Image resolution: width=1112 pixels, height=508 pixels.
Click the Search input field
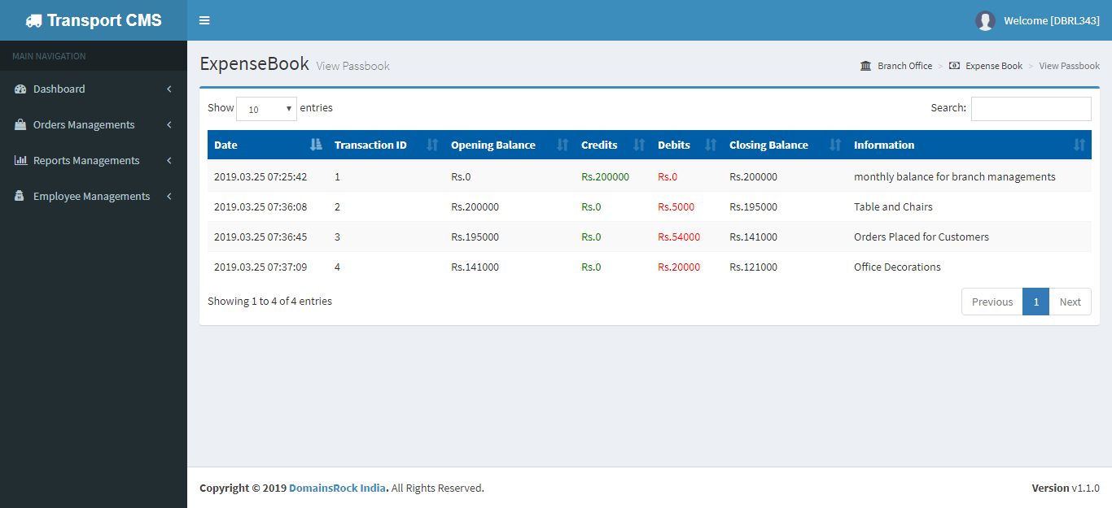click(x=1031, y=109)
